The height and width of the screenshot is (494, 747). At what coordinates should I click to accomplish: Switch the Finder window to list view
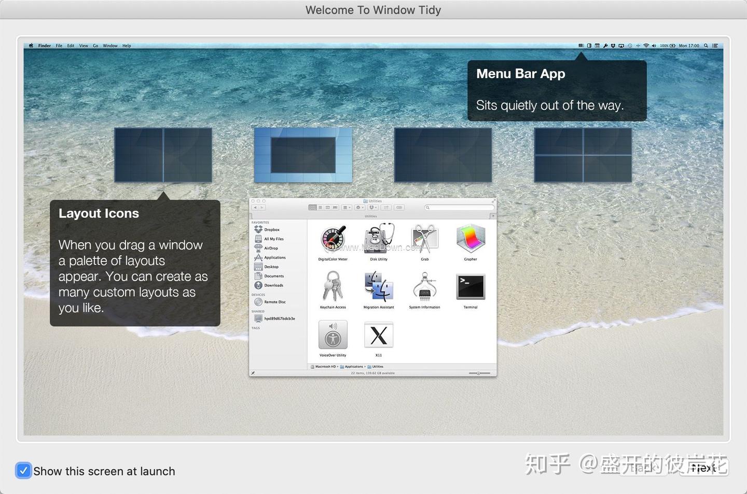[321, 207]
